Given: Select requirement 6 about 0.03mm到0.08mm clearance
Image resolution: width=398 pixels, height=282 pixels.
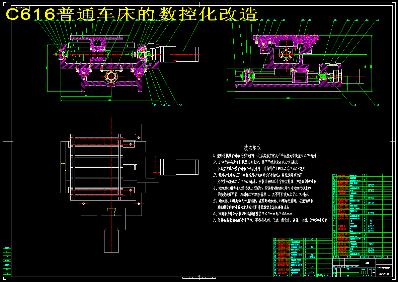Looking at the screenshot, I should (252, 214).
